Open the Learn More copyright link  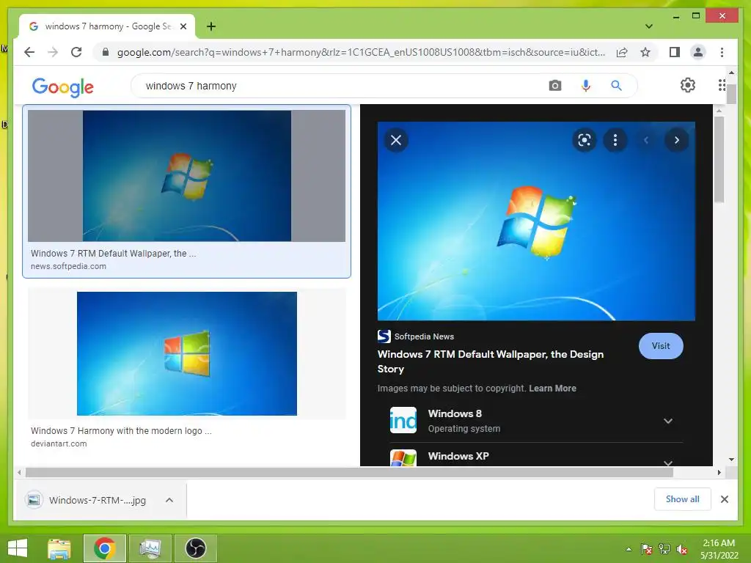552,389
